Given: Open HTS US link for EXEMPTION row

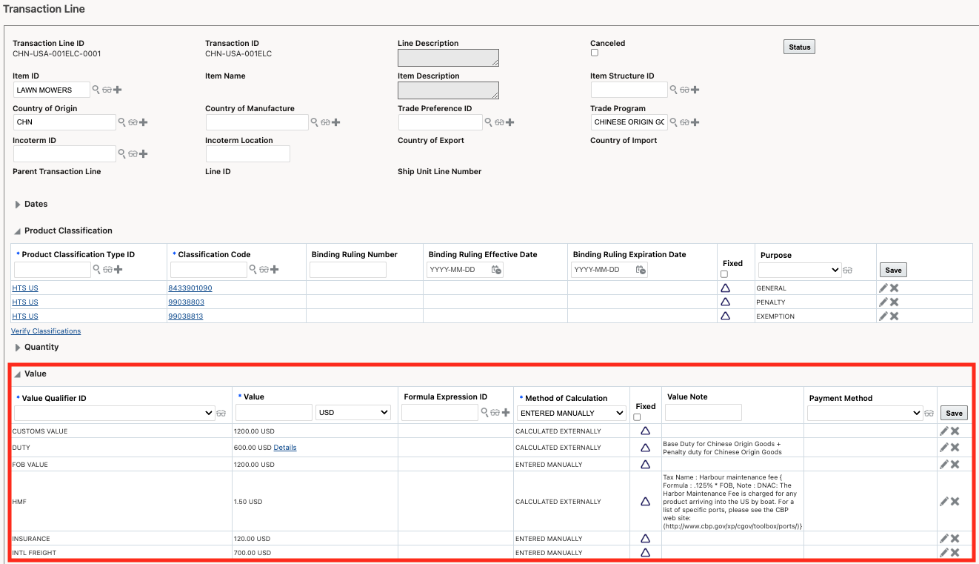Looking at the screenshot, I should point(25,316).
